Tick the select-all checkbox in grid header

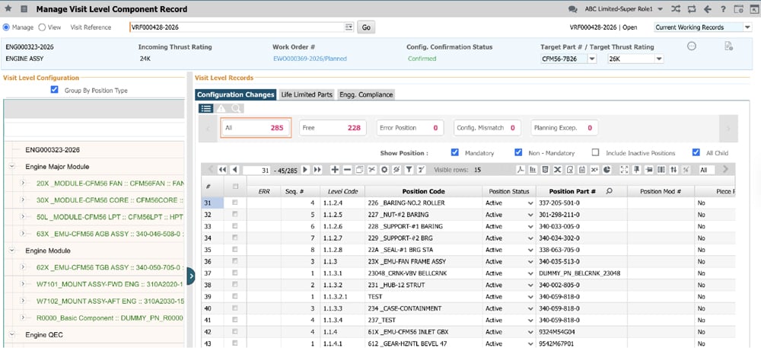(x=235, y=187)
